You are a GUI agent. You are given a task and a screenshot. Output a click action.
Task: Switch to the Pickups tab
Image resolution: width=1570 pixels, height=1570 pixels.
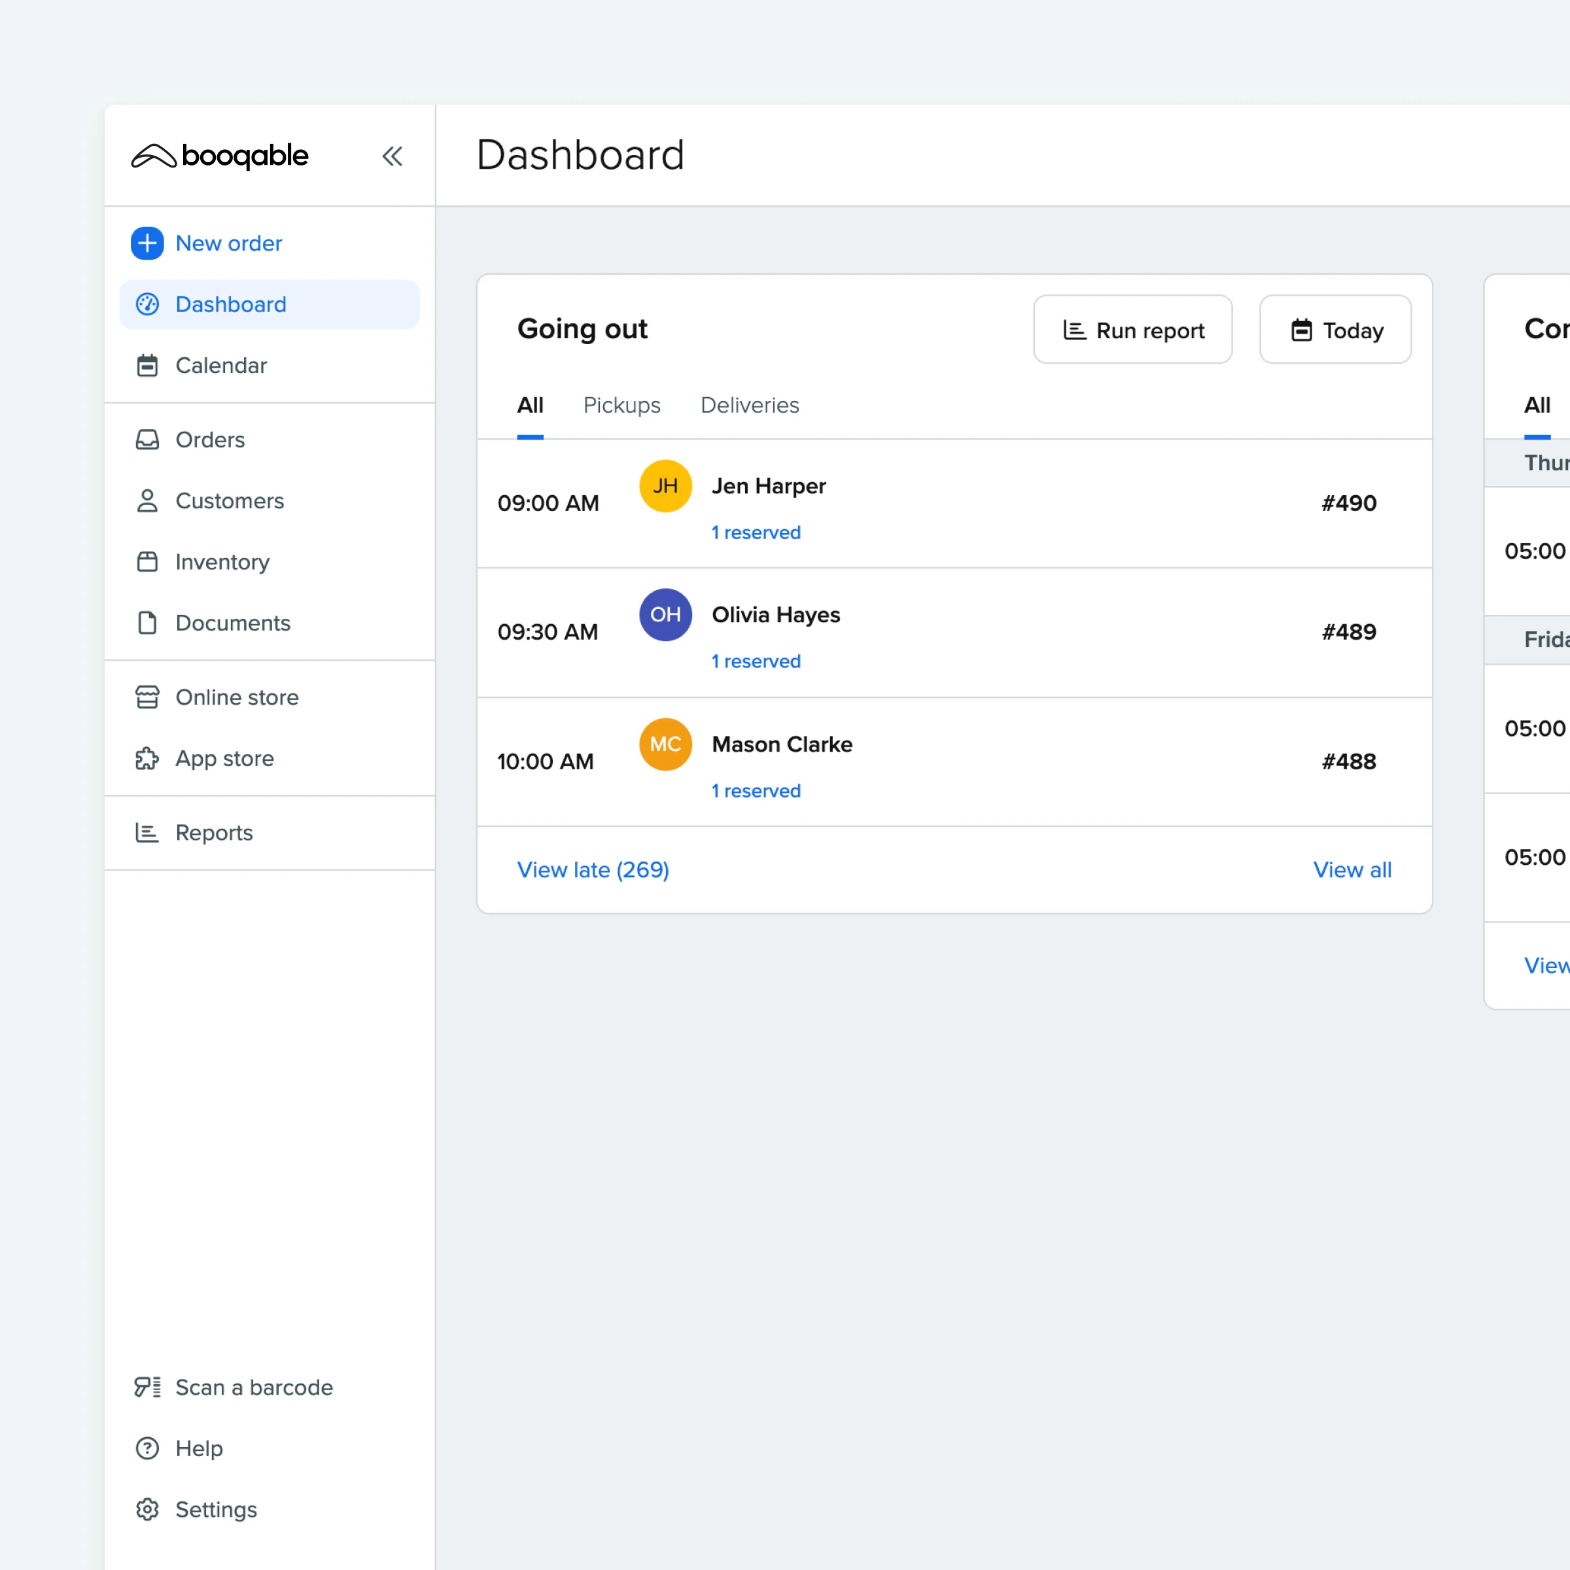[x=621, y=405]
